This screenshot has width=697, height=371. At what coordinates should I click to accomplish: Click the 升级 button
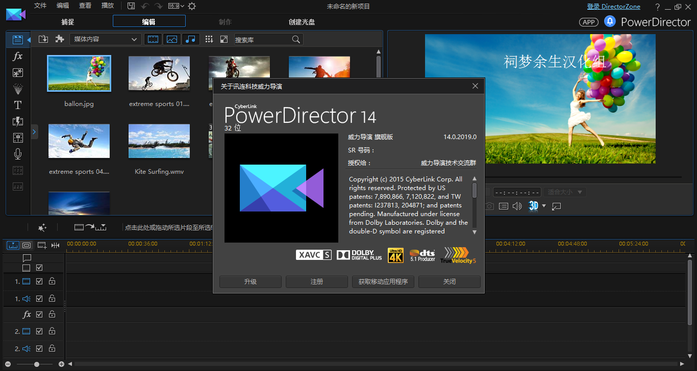pos(251,282)
